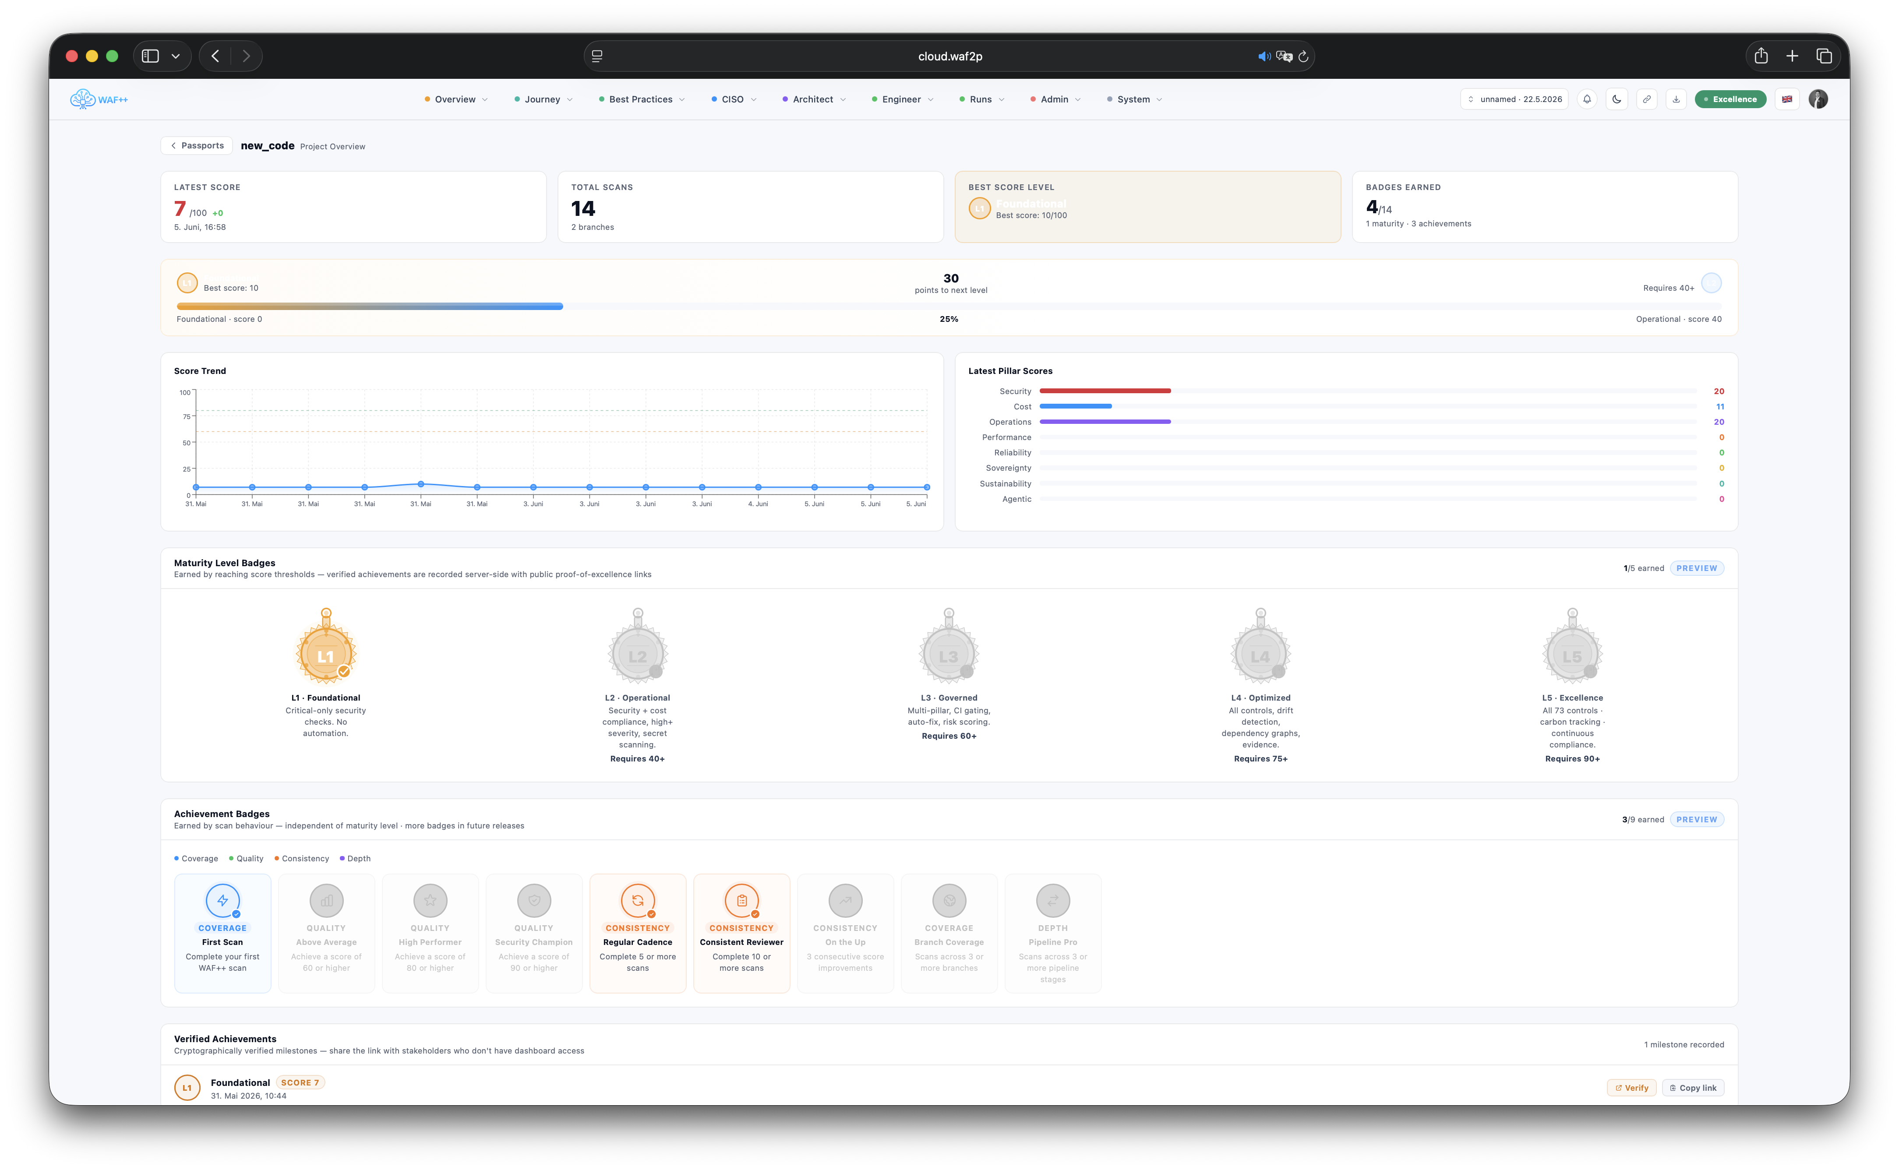Screen dimensions: 1899x1170
Task: Select the High Performer badge
Action: pyautogui.click(x=430, y=933)
